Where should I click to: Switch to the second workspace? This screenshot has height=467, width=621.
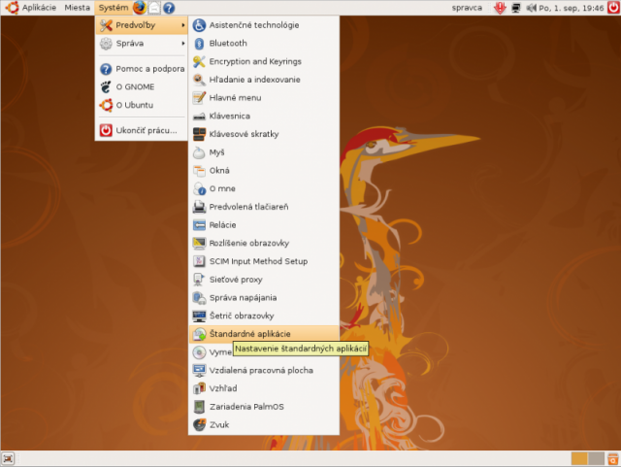596,458
